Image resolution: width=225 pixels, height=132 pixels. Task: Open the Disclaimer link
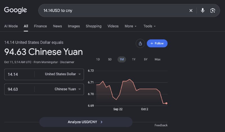coord(67,62)
